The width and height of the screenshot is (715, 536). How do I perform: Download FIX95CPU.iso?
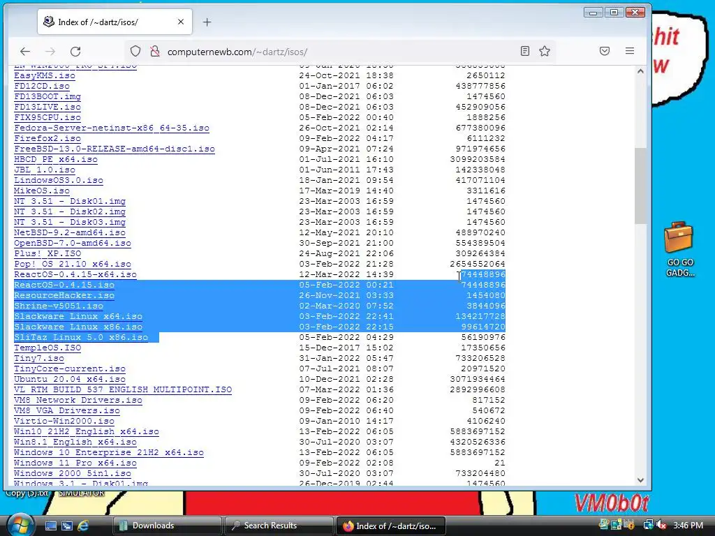tap(47, 117)
